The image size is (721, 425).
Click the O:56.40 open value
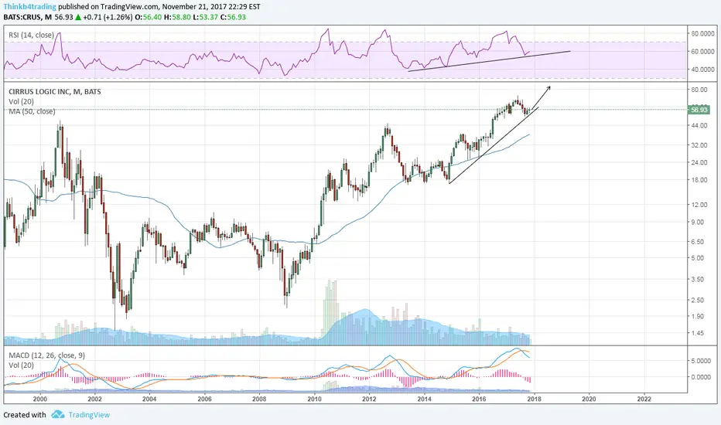pyautogui.click(x=148, y=17)
